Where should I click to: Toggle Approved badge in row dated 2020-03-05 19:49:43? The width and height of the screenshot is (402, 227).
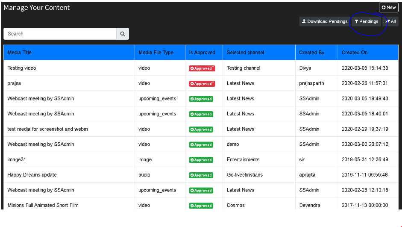click(201, 99)
